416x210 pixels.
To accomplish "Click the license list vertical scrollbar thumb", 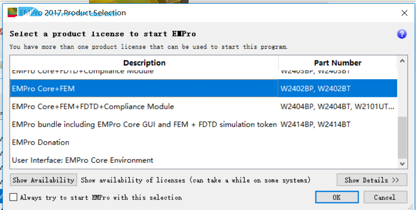I will (402, 138).
